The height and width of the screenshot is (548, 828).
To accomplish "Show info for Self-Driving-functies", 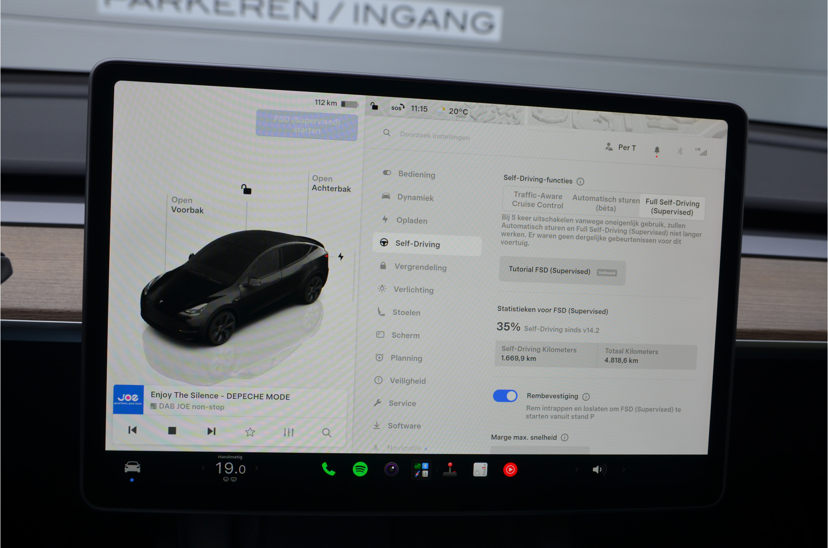I will coord(580,182).
